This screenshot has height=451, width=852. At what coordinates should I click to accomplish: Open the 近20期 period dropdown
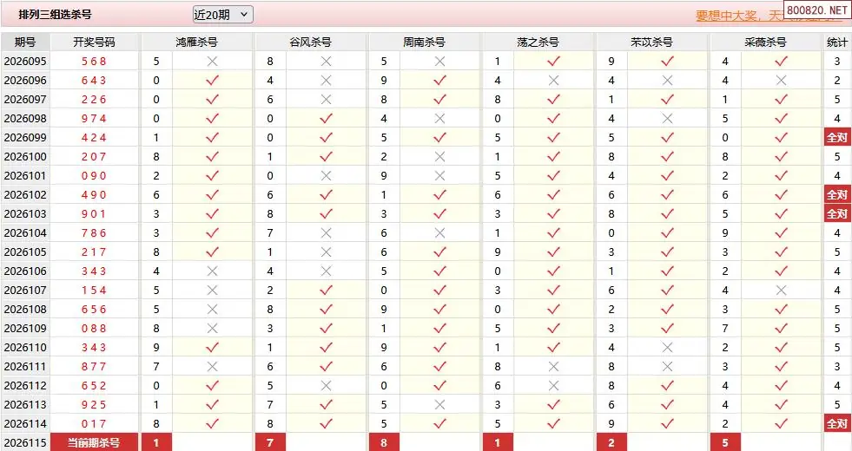(223, 15)
